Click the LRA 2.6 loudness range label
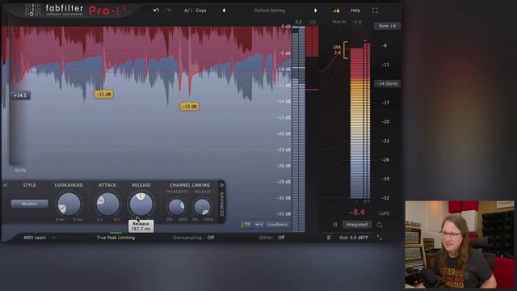The image size is (517, 291). (x=337, y=50)
